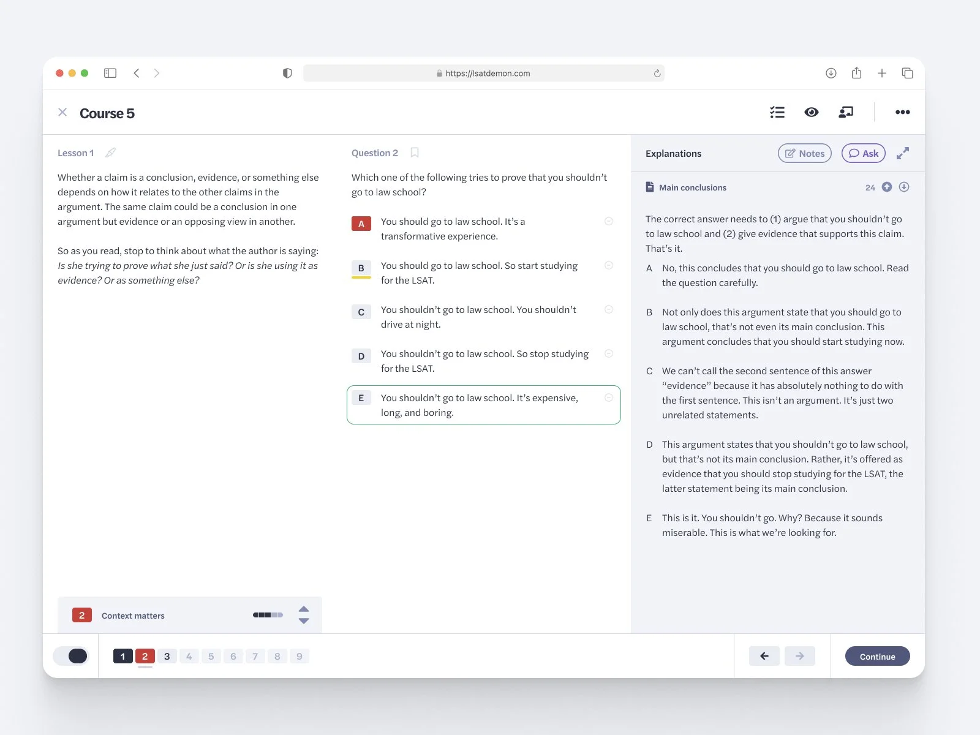Open the browser downloads icon
The width and height of the screenshot is (980, 735).
pyautogui.click(x=831, y=73)
